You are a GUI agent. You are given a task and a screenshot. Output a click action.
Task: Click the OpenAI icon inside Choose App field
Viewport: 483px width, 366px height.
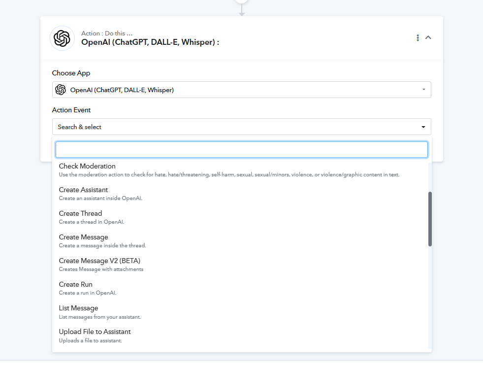pyautogui.click(x=61, y=90)
